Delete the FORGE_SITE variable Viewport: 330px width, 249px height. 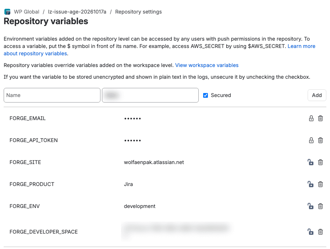tap(320, 162)
